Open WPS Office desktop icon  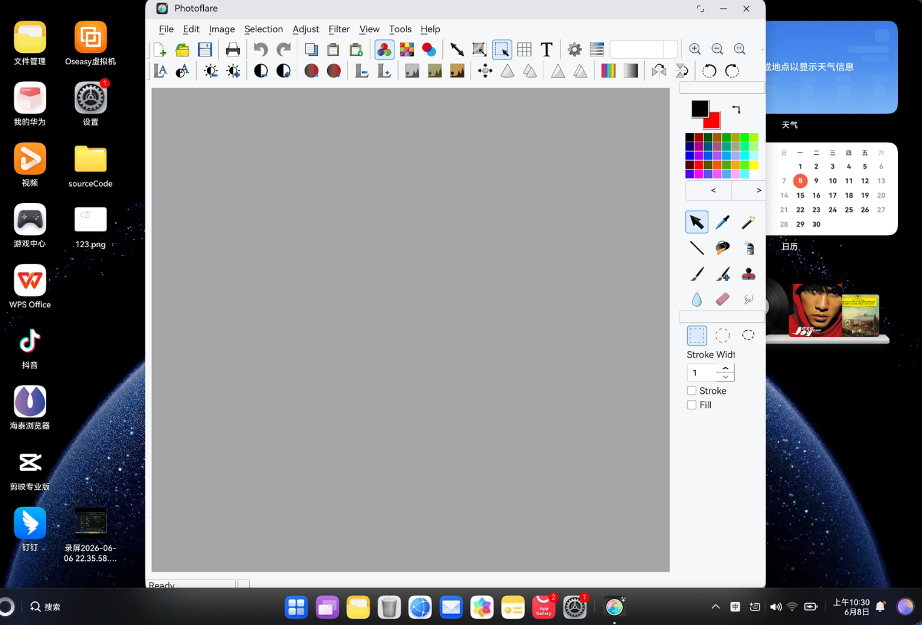click(x=30, y=287)
